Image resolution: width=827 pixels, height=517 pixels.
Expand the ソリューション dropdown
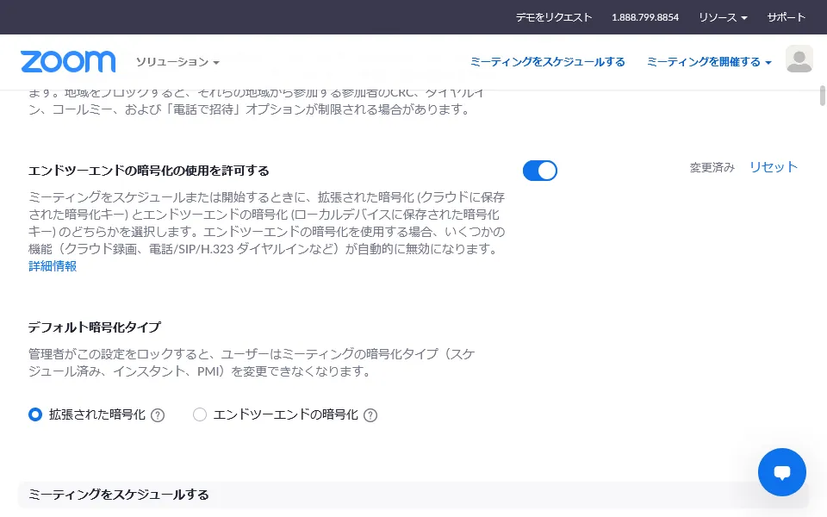point(177,62)
